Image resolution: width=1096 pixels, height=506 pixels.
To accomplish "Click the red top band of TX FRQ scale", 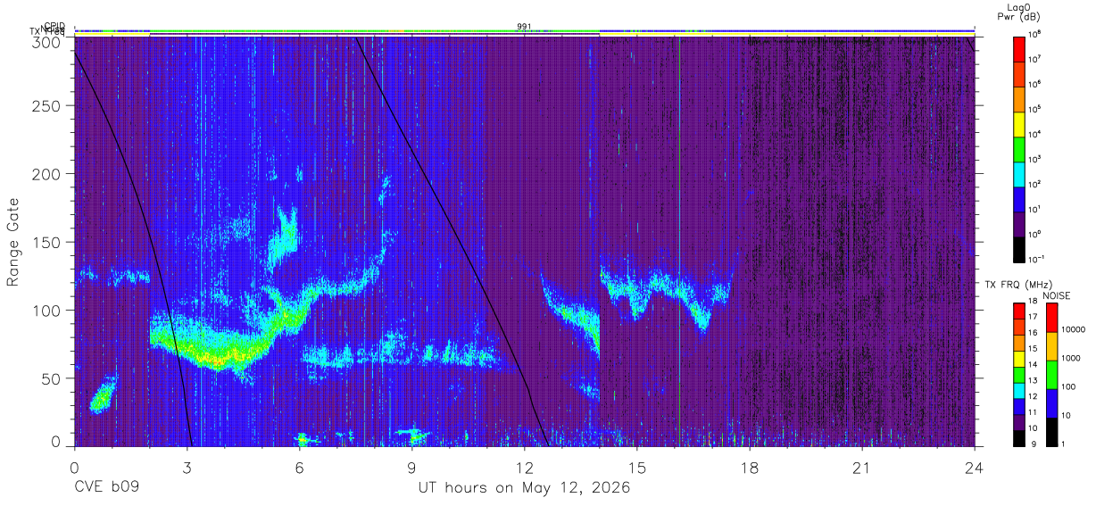I will (x=1018, y=311).
